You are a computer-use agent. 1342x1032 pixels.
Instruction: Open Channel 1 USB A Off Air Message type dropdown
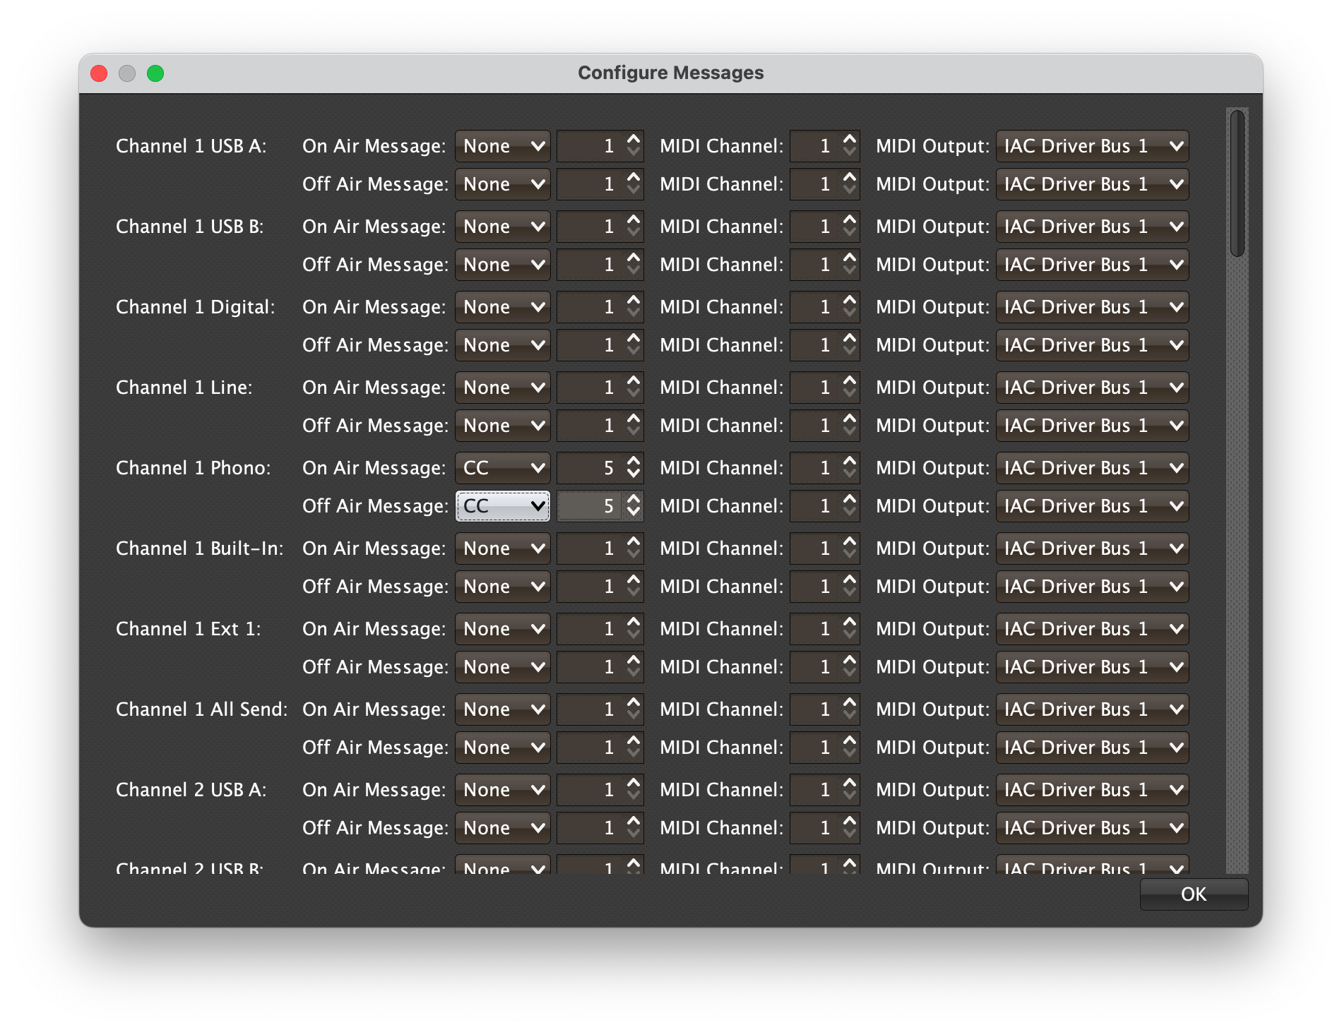point(503,184)
